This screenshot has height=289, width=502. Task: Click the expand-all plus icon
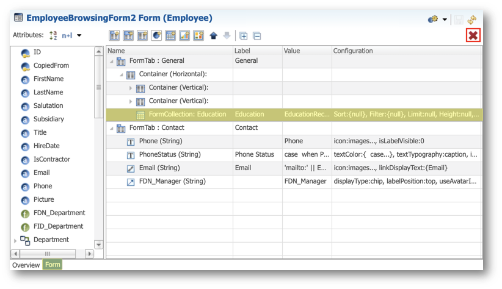coord(243,36)
